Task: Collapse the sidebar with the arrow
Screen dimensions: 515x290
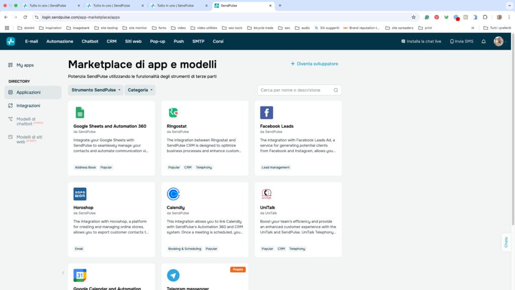Action: point(63,273)
